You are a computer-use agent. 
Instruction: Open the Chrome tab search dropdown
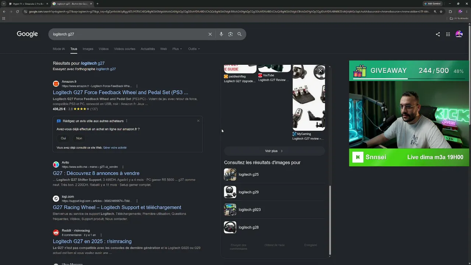click(x=4, y=4)
